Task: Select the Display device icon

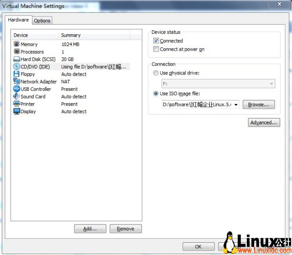Action: pyautogui.click(x=16, y=111)
